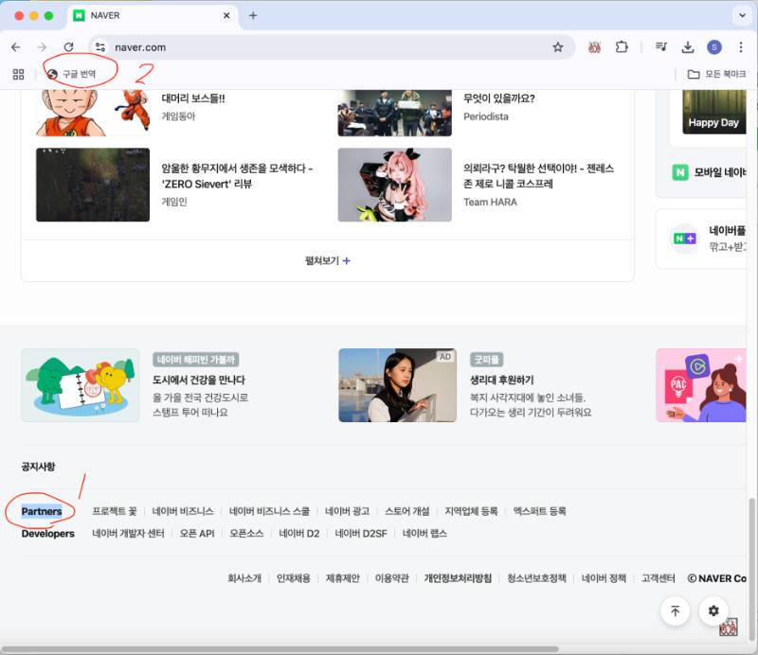The width and height of the screenshot is (758, 655).
Task: Open the 모든 북마크 folder
Action: (x=716, y=74)
